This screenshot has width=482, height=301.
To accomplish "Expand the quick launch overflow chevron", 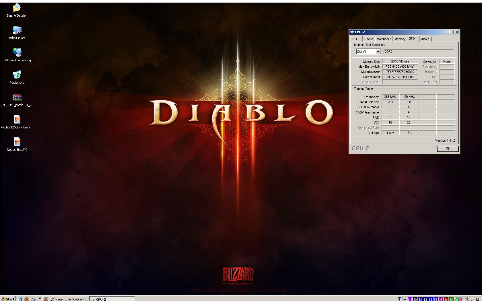I will [40, 298].
